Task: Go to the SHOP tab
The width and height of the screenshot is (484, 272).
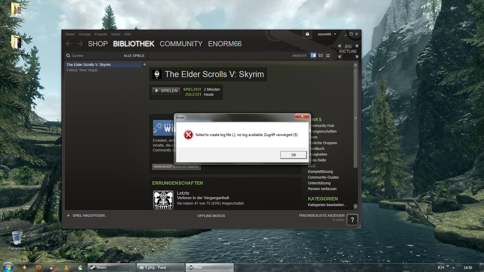Action: coord(98,44)
